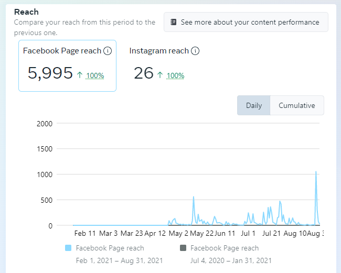
Task: Click the Jul 4, 2020 – Jan 31, 2021 legend
Action: click(x=231, y=260)
